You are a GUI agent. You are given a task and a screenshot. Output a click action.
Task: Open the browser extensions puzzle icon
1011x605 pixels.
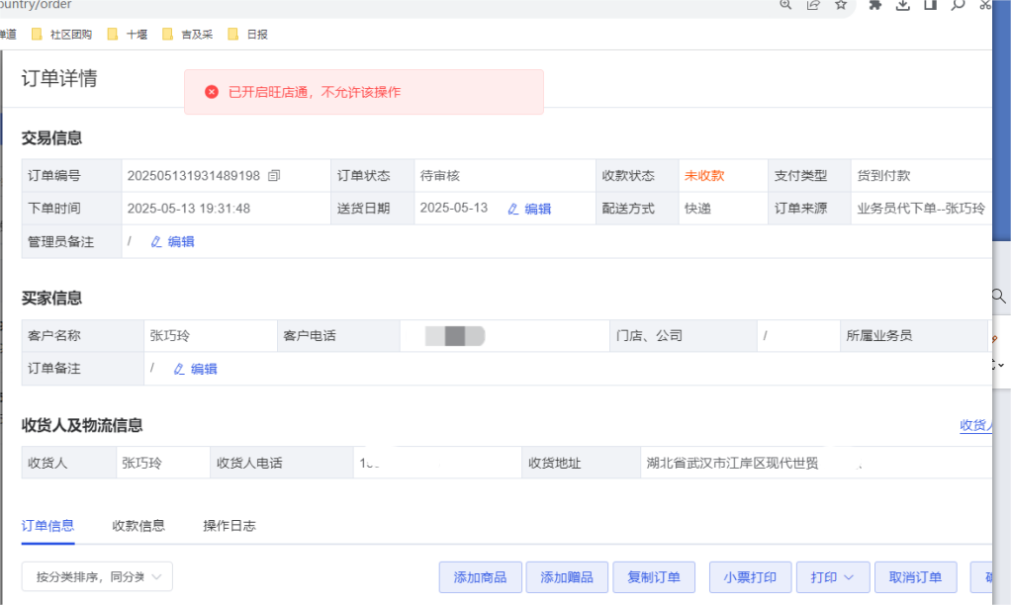[874, 5]
